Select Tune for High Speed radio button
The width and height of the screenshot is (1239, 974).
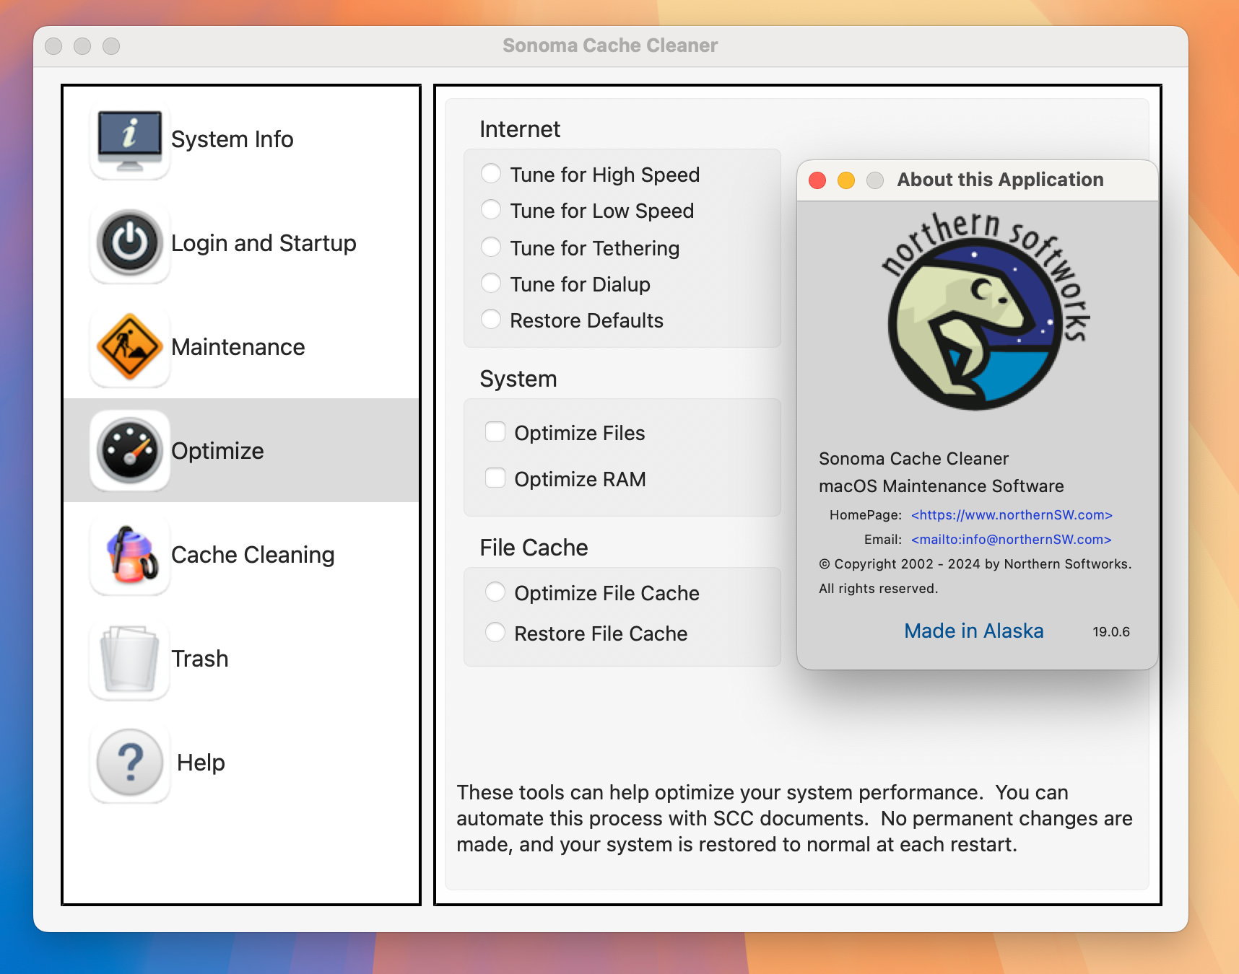491,173
